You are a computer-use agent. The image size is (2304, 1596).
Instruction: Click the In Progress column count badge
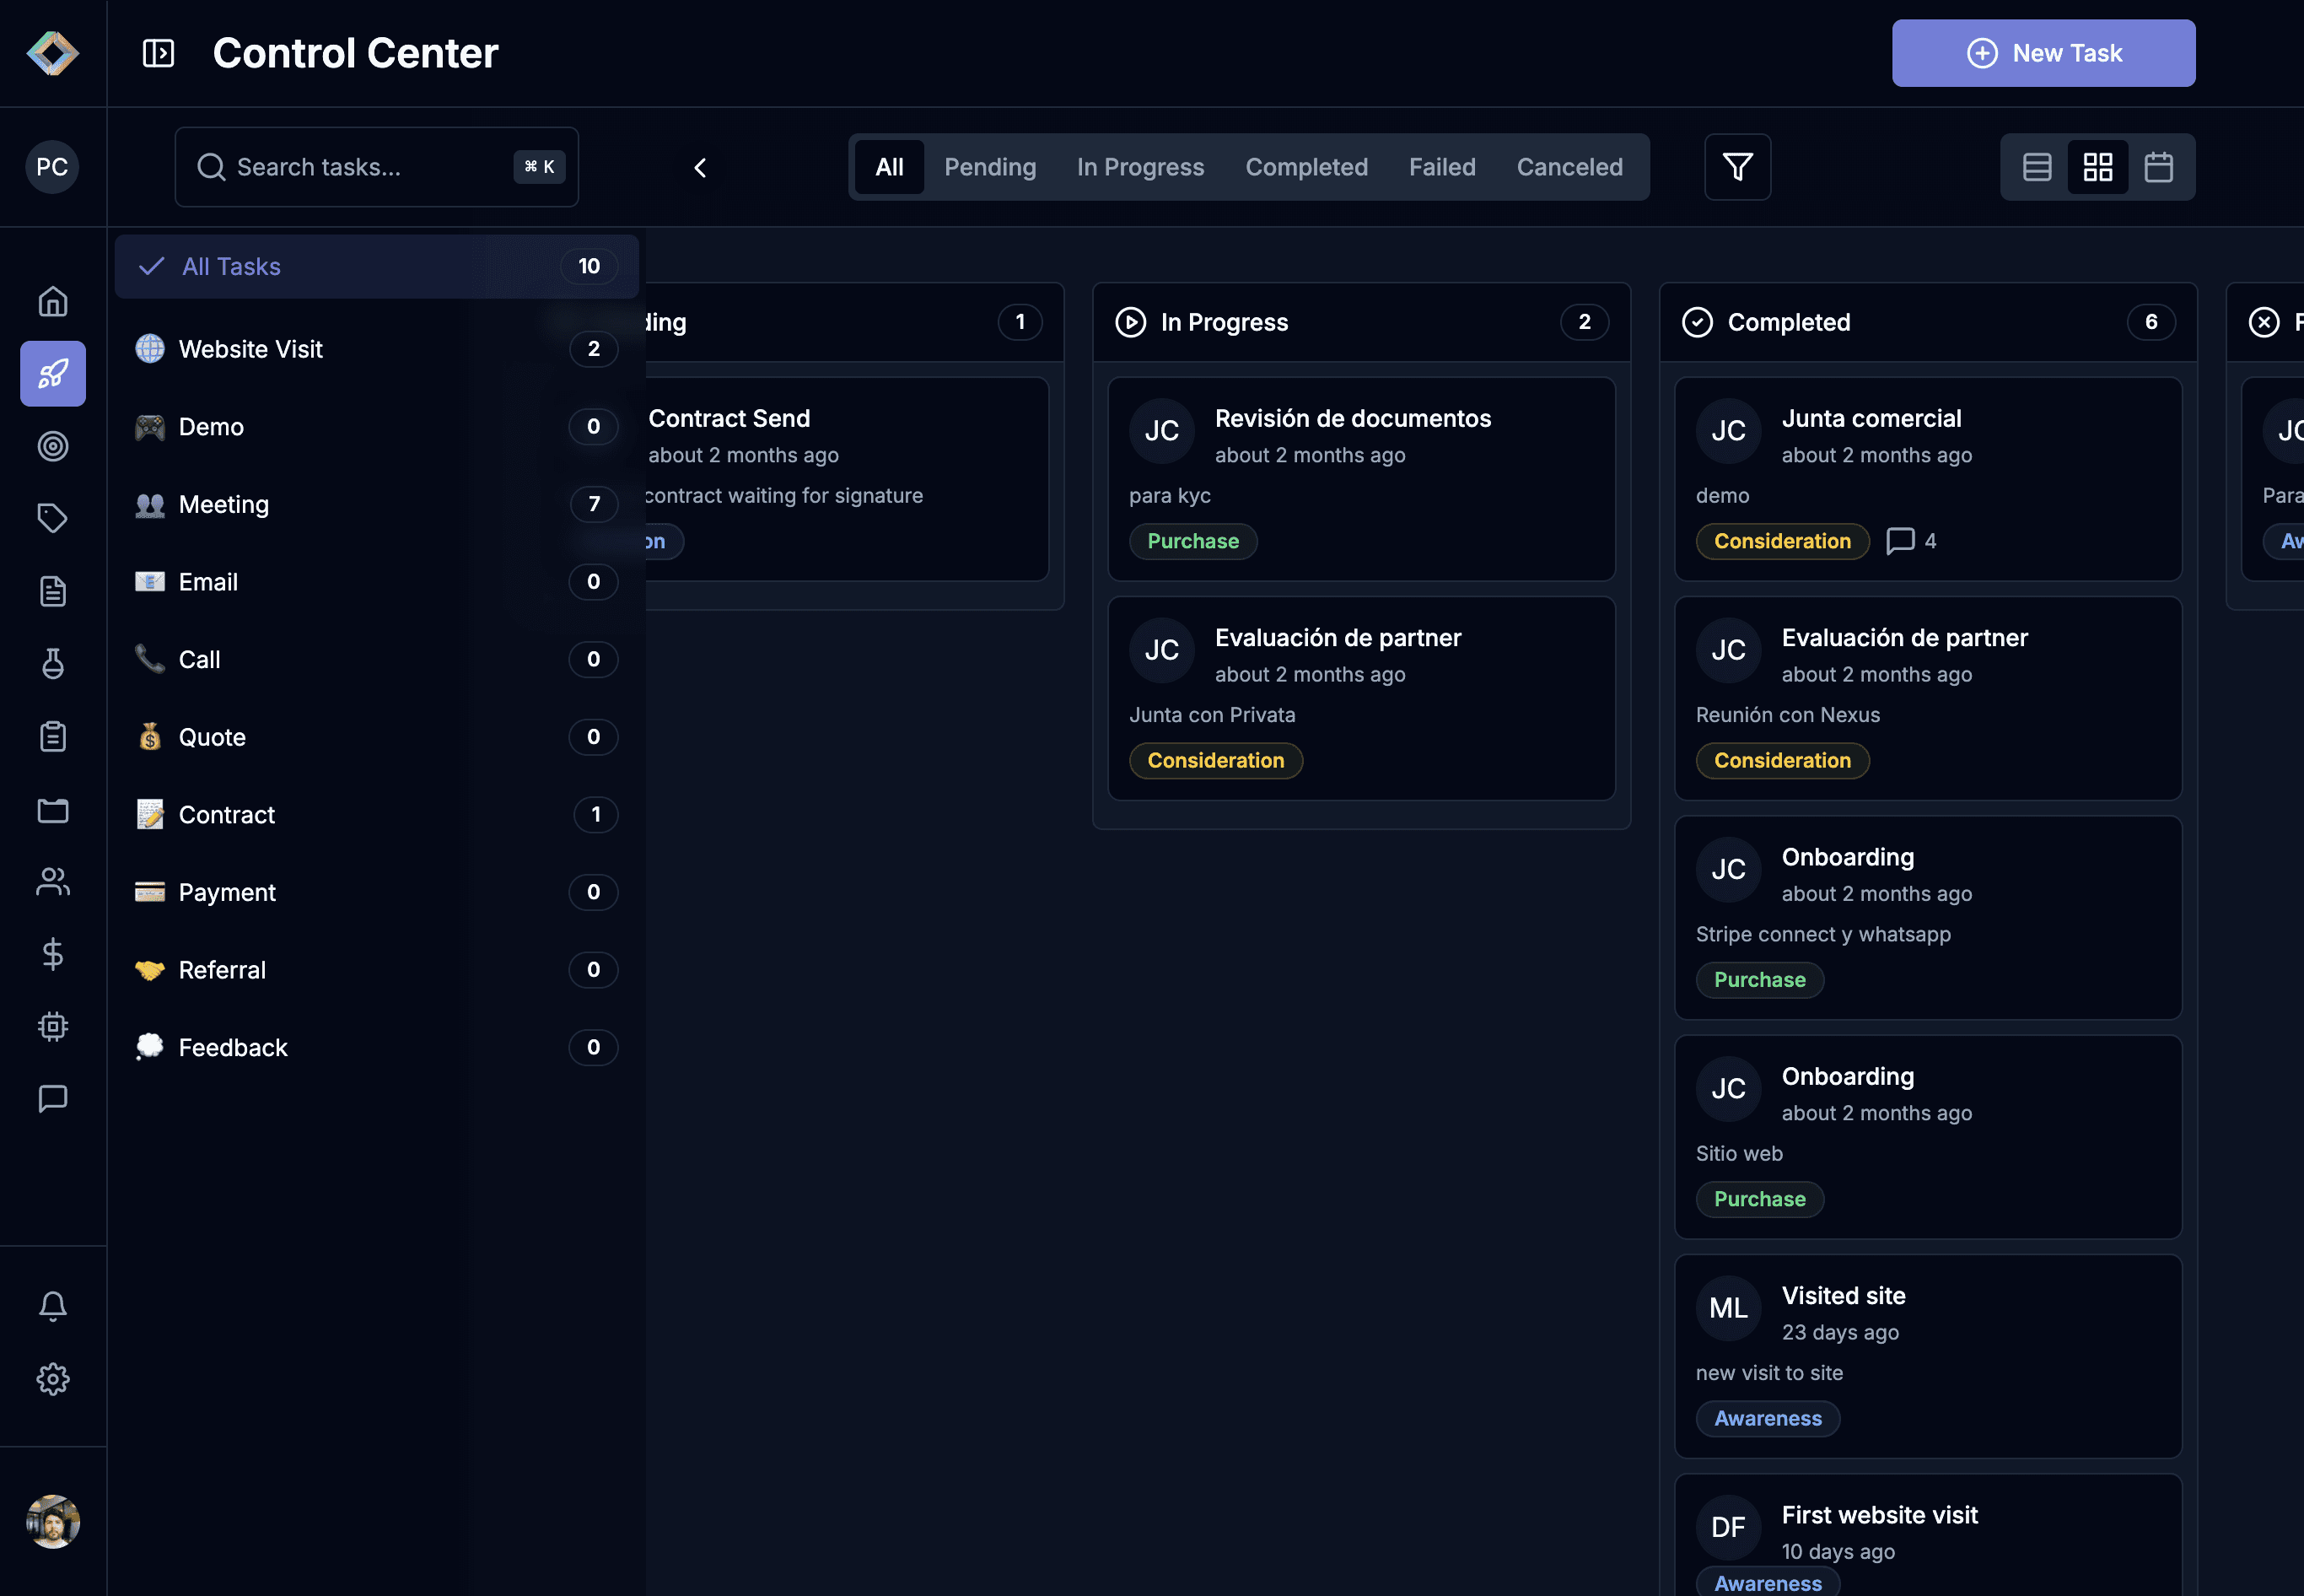1585,322
